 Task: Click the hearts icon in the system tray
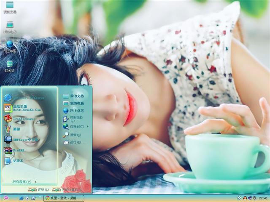239,198
